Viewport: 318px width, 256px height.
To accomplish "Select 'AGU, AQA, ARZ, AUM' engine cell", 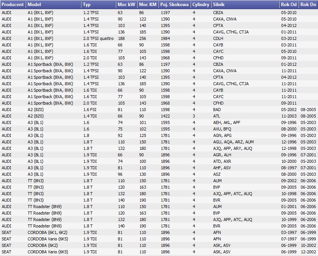I will pos(233,142).
